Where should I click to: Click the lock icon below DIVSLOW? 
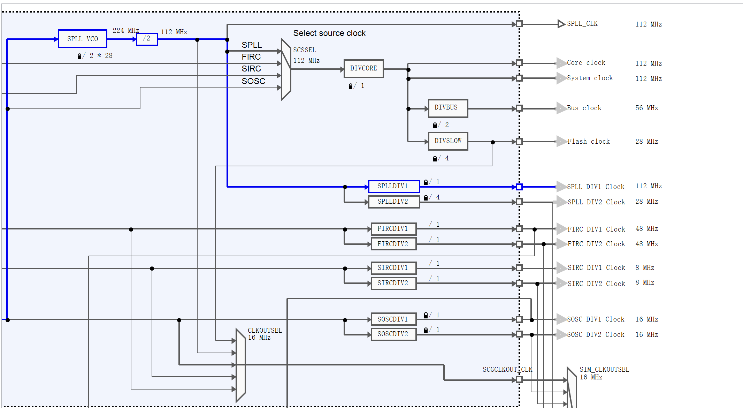[435, 159]
